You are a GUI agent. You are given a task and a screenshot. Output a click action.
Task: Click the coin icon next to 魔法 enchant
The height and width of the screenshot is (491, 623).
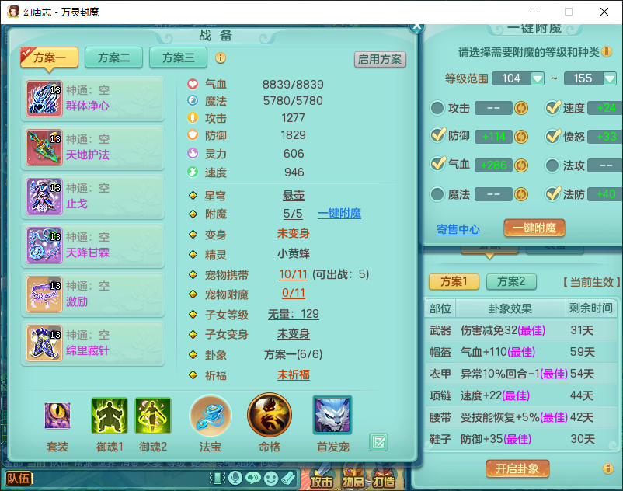click(521, 194)
